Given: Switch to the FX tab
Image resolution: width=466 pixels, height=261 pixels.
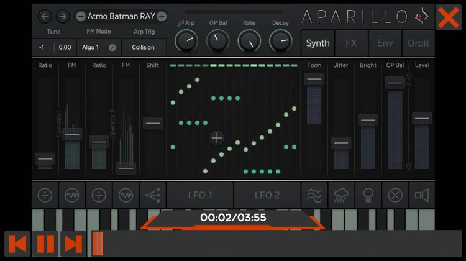Looking at the screenshot, I should (x=351, y=43).
